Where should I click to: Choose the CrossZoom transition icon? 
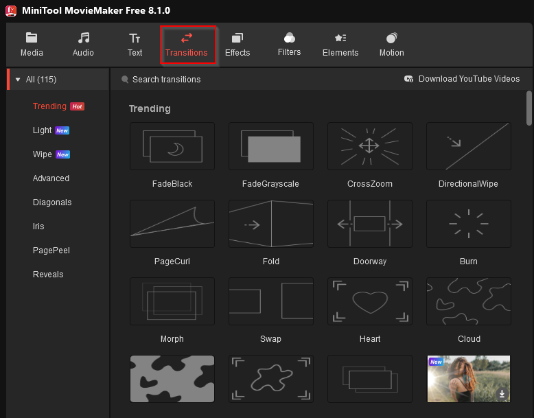click(x=370, y=146)
